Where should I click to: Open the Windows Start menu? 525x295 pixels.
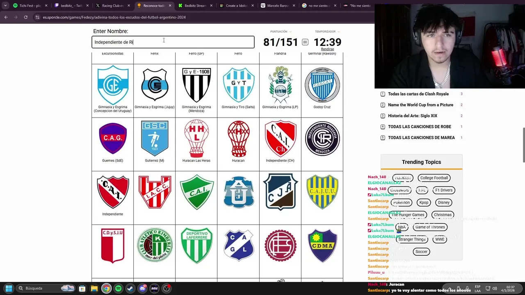pyautogui.click(x=9, y=288)
